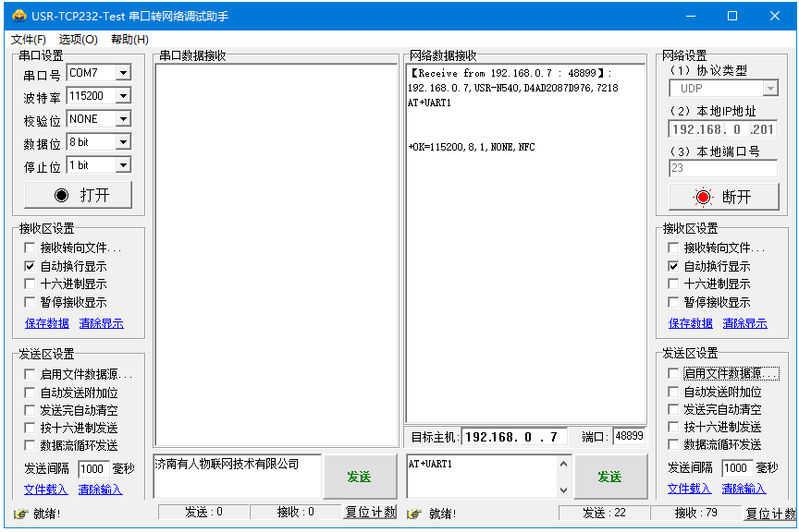The image size is (799, 532).
Task: Click network 清除输入 link
Action: pos(744,489)
